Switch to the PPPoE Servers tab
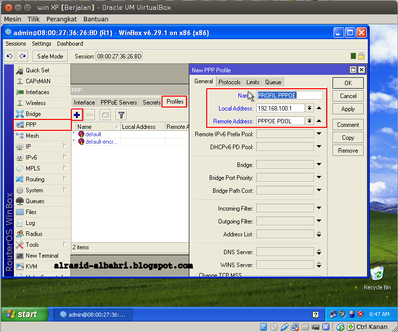 [119, 103]
